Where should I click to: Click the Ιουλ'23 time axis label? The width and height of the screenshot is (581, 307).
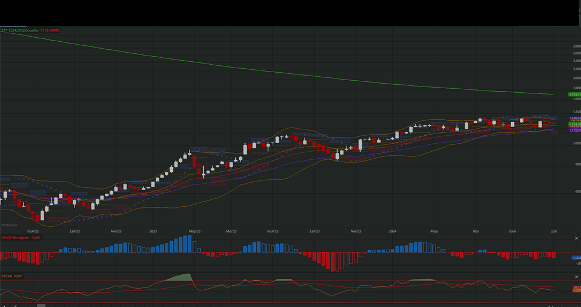click(x=272, y=231)
